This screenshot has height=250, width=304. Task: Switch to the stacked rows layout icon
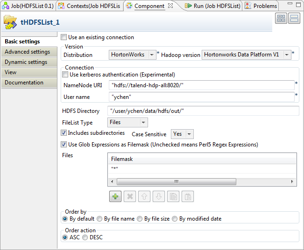pyautogui.click(x=294, y=19)
